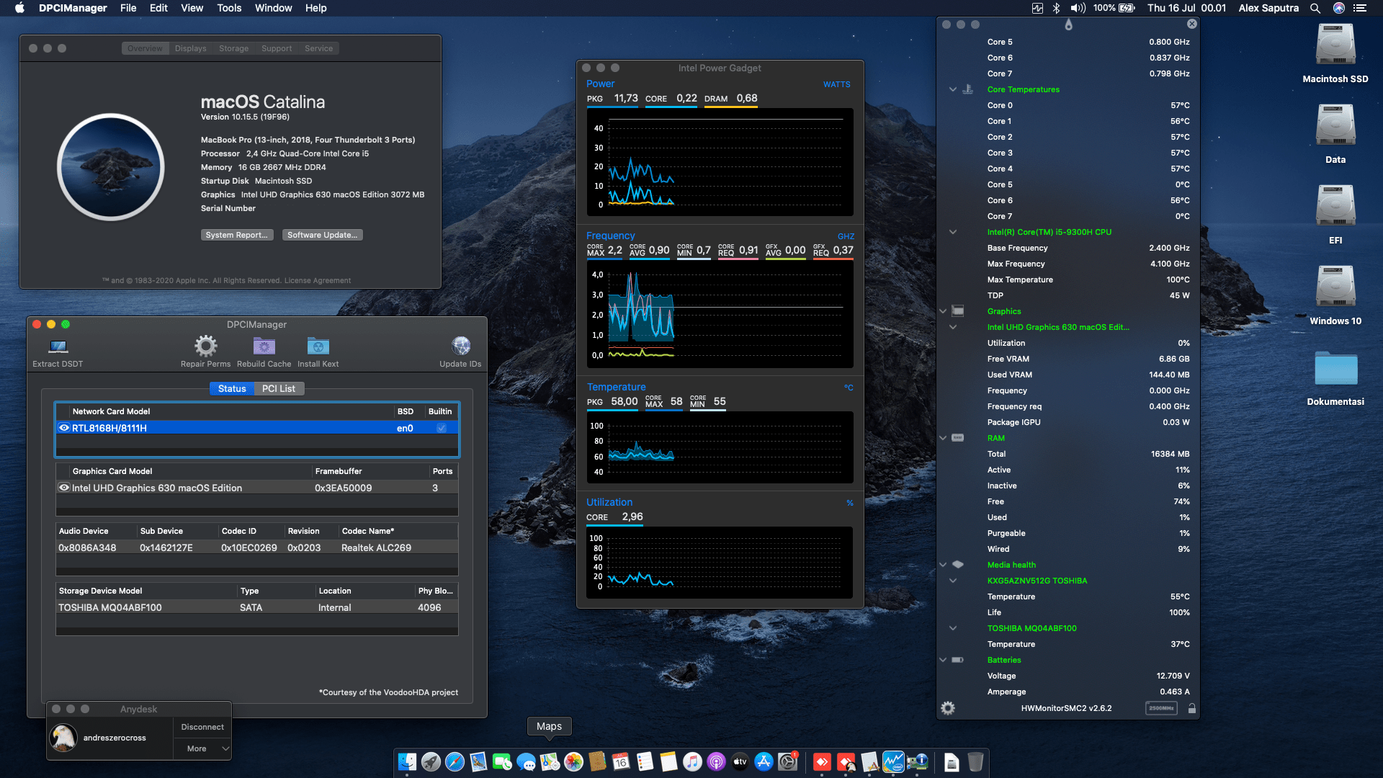Toggle visibility of RTL8168H/8111H network card
Screen dimensions: 1383x778
(x=64, y=427)
